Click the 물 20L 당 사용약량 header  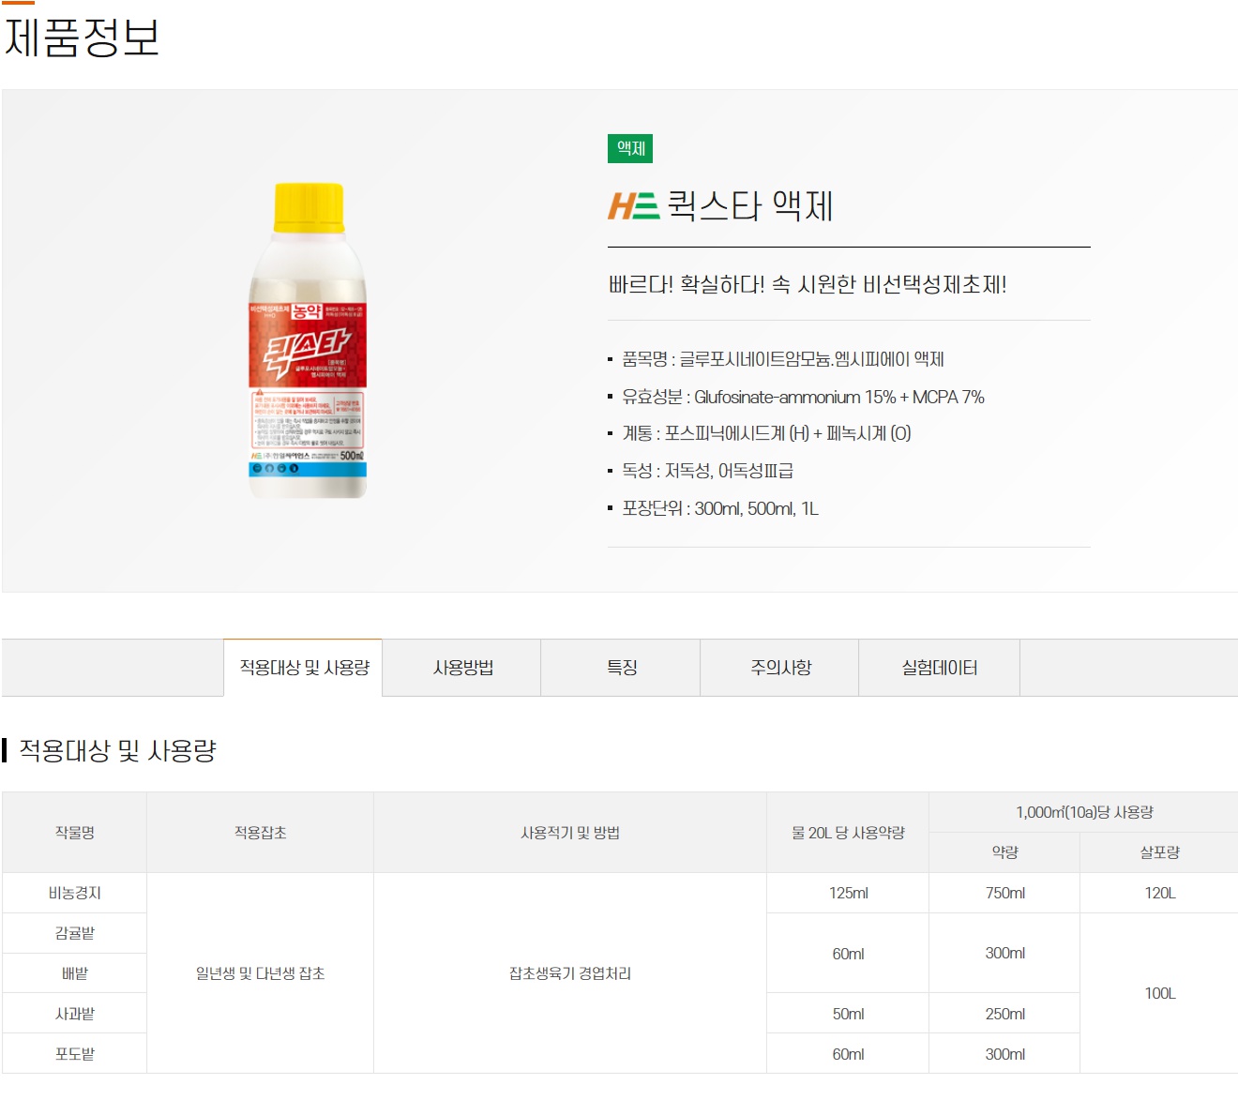tap(848, 833)
